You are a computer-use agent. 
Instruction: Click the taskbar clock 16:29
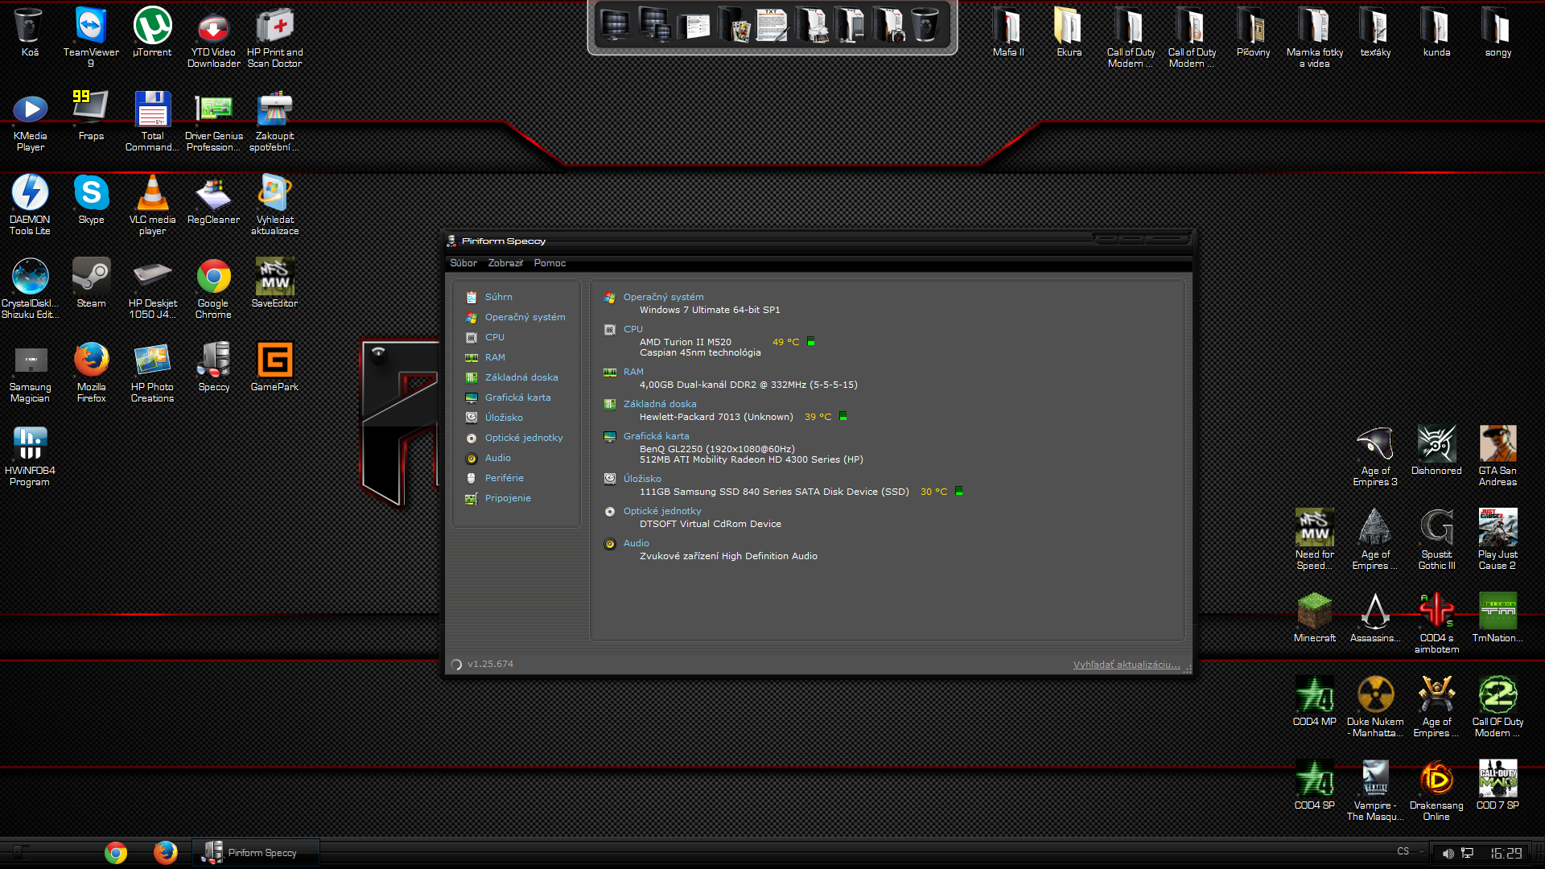pos(1506,853)
